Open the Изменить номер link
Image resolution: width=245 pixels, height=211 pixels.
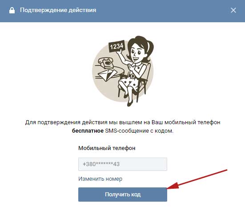[100, 179]
